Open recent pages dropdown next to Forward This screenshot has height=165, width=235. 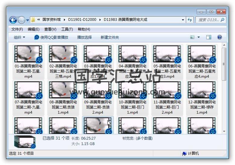pyautogui.click(x=28, y=20)
